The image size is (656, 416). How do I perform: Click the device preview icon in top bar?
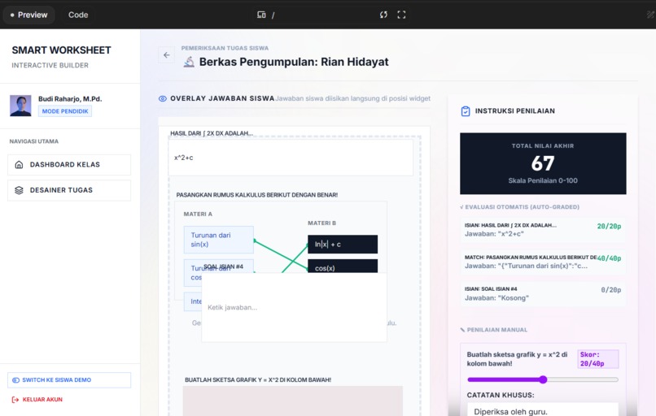click(x=261, y=15)
